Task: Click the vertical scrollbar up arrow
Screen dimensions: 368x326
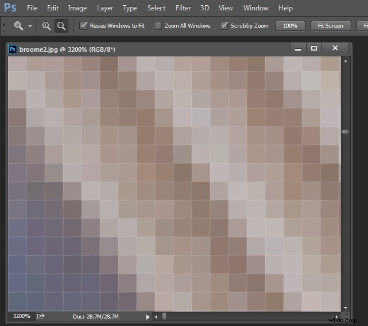Action: tap(346, 61)
